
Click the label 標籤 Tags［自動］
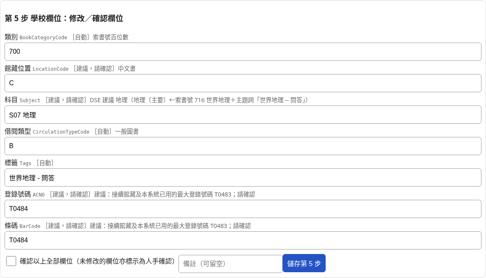click(29, 163)
